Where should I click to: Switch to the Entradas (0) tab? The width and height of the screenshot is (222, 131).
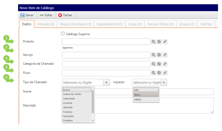coord(45,24)
